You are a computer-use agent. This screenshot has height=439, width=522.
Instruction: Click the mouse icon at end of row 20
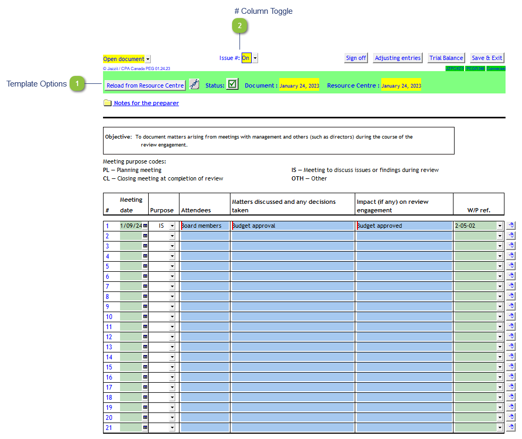tap(511, 417)
